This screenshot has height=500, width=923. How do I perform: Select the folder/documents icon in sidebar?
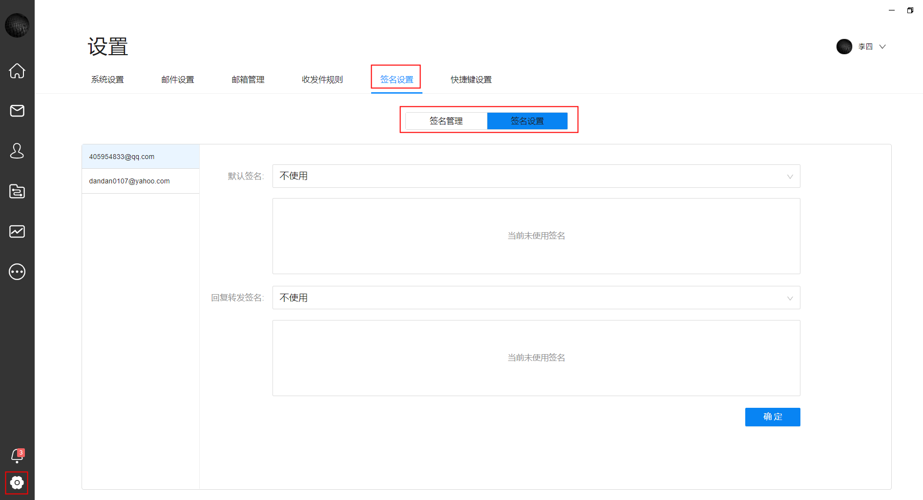pos(17,191)
